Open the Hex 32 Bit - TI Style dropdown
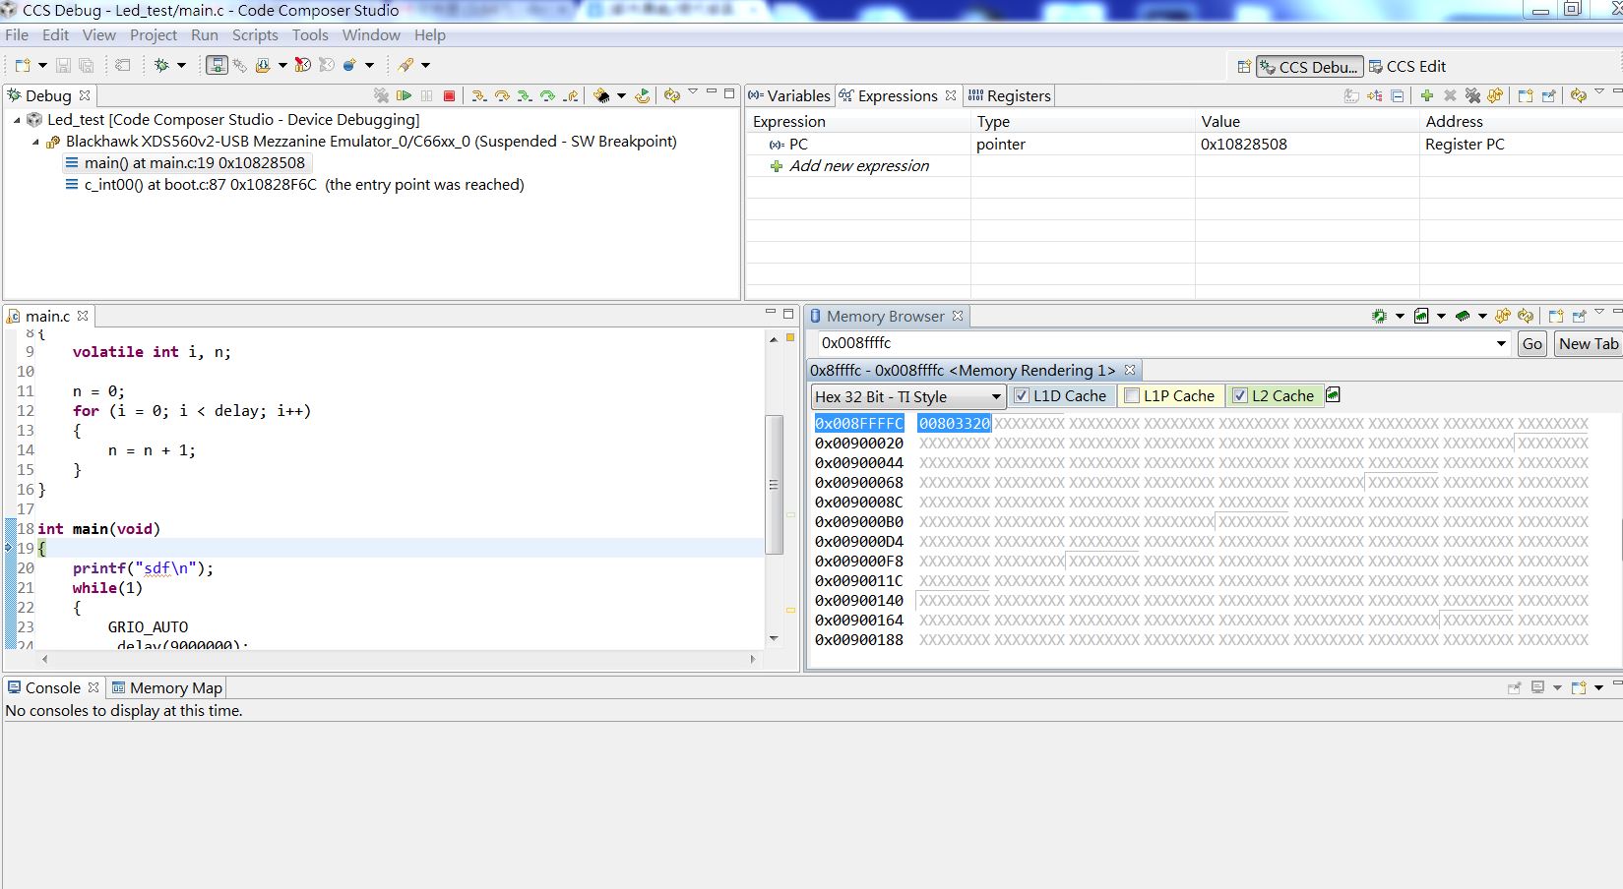Viewport: 1623px width, 889px height. [907, 396]
